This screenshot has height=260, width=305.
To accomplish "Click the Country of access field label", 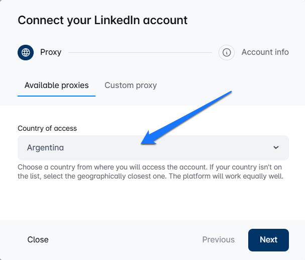I will pyautogui.click(x=47, y=128).
